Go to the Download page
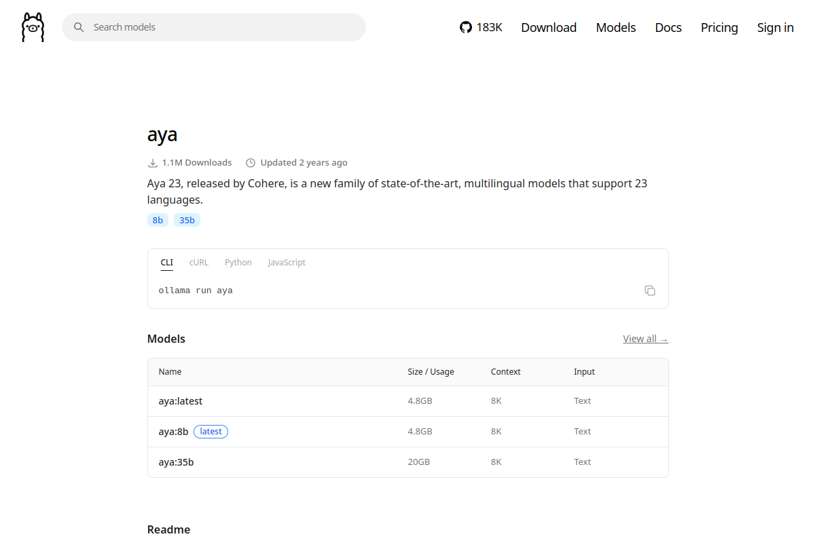Image resolution: width=815 pixels, height=543 pixels. pos(549,27)
